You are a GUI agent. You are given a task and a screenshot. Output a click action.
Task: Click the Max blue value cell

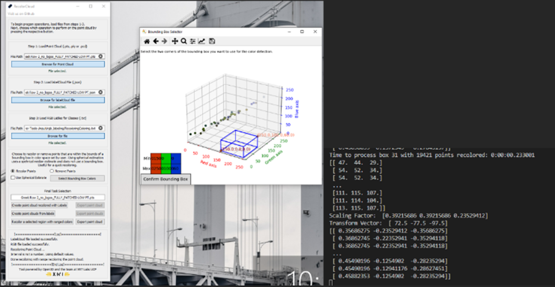click(176, 168)
